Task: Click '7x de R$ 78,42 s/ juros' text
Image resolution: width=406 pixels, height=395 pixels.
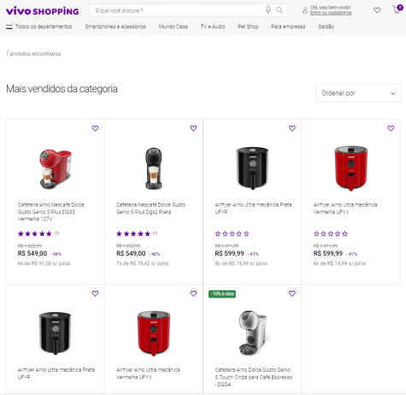Action: click(x=143, y=263)
